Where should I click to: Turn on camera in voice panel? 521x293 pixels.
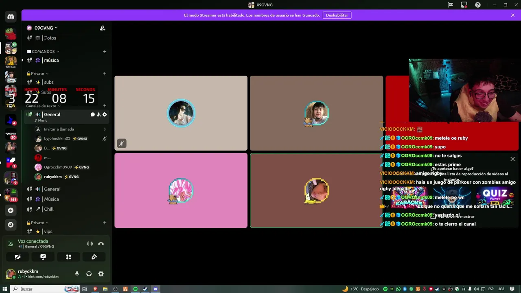coord(18,257)
